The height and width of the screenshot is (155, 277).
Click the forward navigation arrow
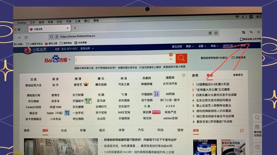pyautogui.click(x=19, y=38)
